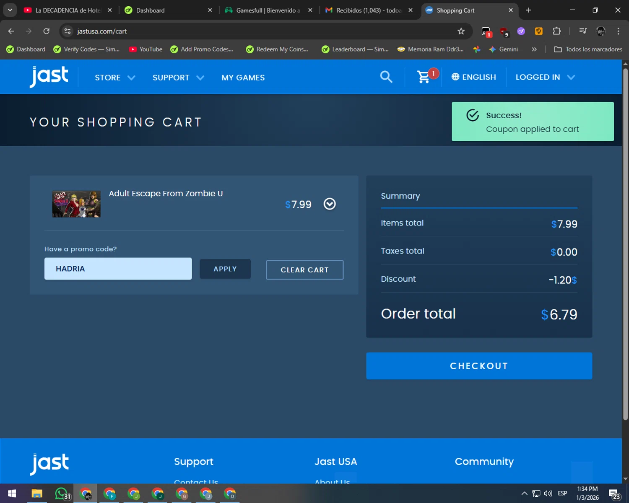Open the Adult Escape From Zombie U thumbnail
This screenshot has height=503, width=629.
[76, 204]
